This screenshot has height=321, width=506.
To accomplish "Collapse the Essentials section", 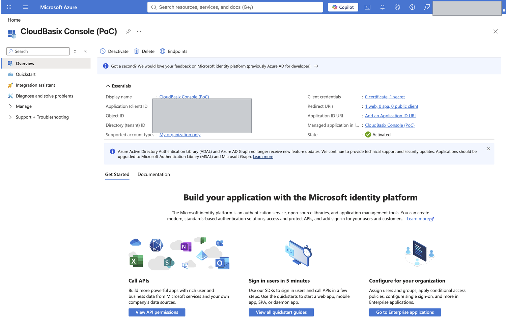I will [118, 86].
